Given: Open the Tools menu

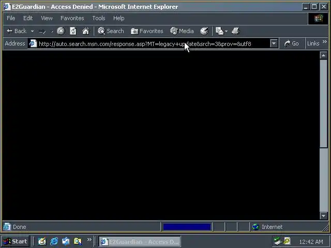Looking at the screenshot, I should pos(99,18).
